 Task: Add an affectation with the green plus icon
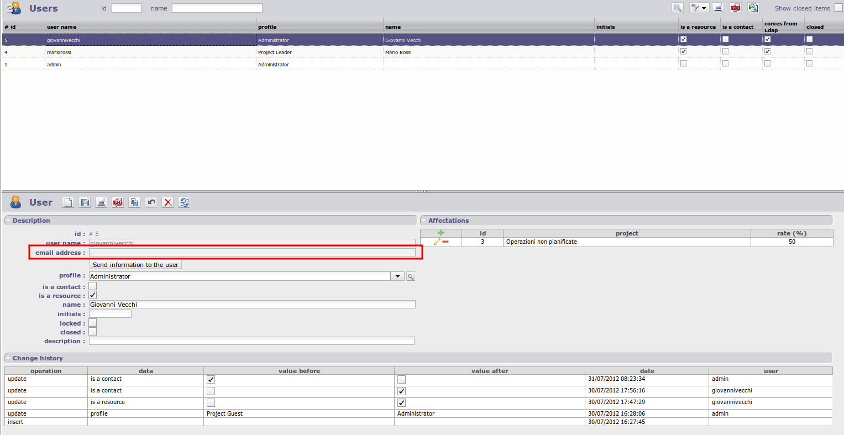pos(441,233)
